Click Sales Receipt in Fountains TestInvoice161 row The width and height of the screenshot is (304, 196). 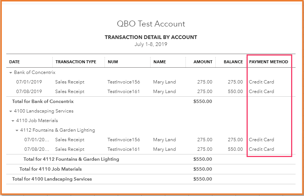[70, 149]
